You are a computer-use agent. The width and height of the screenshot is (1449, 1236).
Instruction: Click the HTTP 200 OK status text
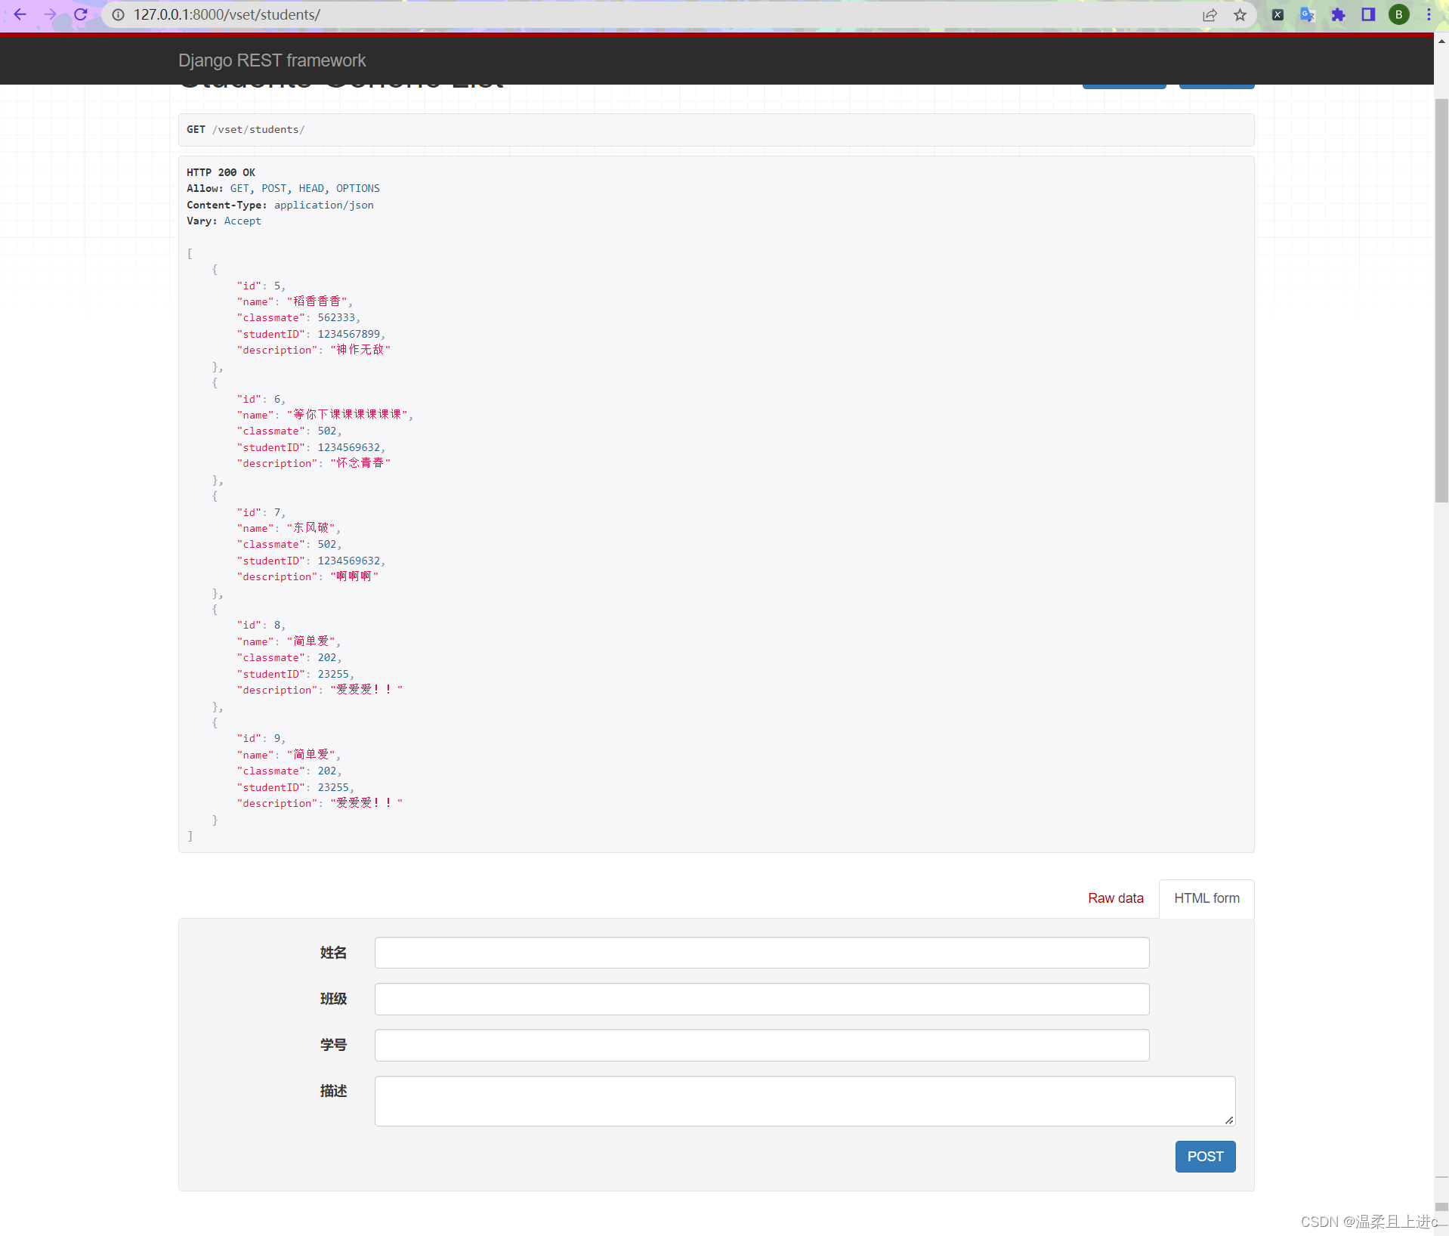[221, 172]
